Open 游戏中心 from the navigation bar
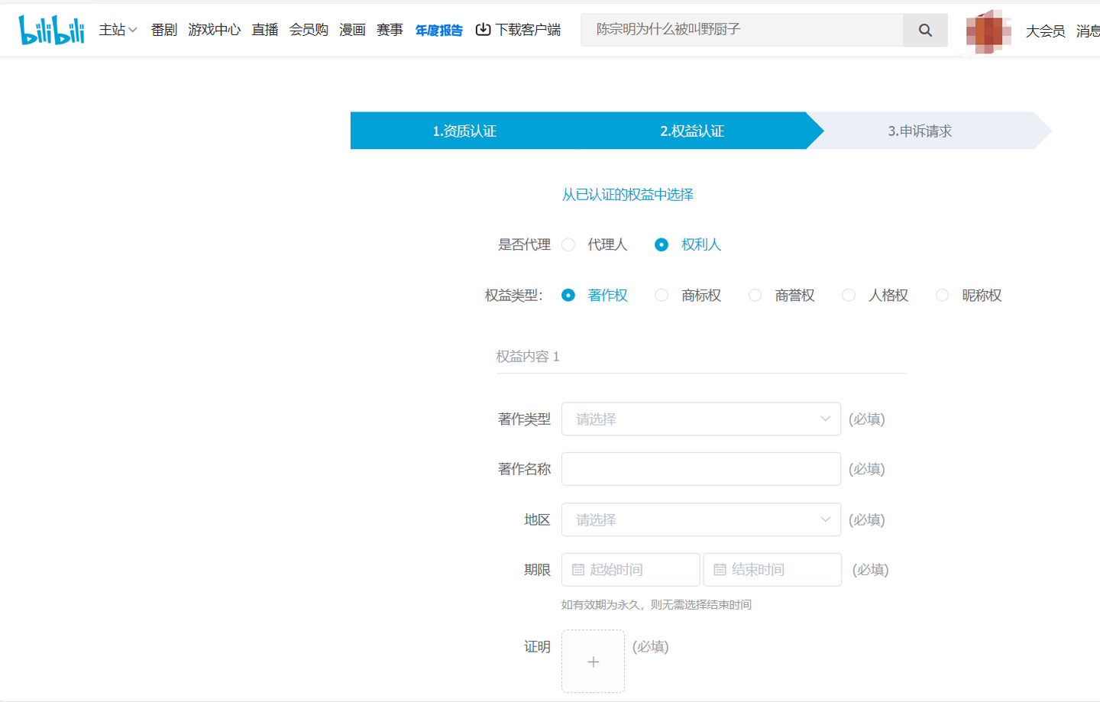1100x702 pixels. point(215,30)
